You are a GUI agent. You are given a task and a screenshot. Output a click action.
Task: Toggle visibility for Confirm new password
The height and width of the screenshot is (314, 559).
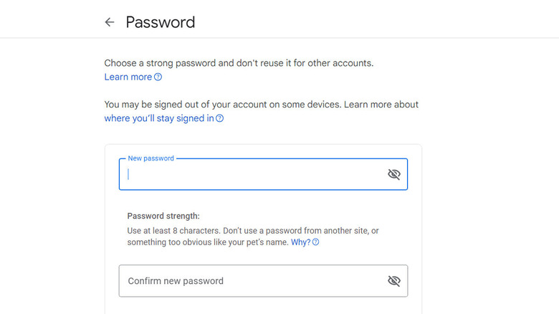coord(393,281)
